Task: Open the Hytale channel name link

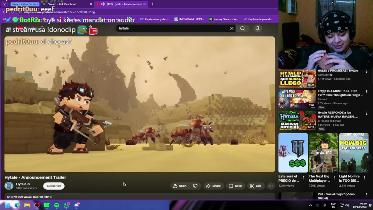Action: click(x=21, y=184)
